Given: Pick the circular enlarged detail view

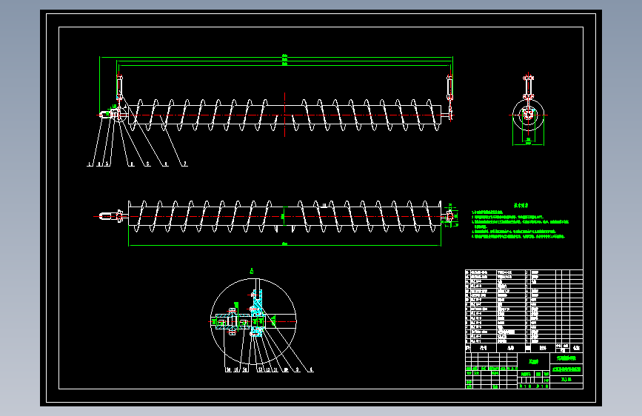Looking at the screenshot, I should click(x=253, y=321).
